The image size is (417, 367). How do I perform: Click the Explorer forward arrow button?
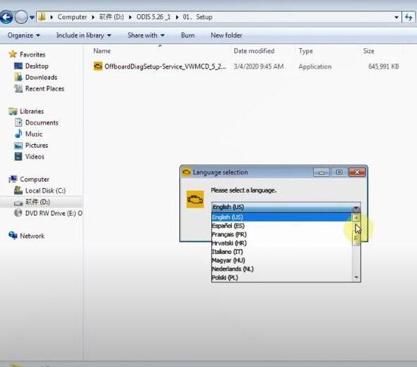(x=21, y=17)
